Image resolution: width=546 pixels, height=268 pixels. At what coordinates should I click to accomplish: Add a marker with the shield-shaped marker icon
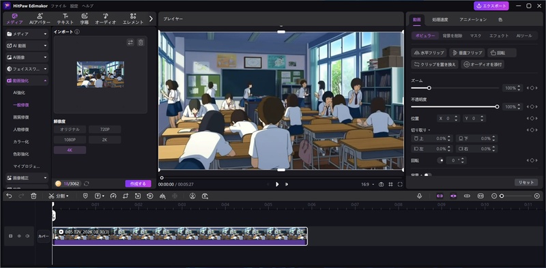pos(85,196)
